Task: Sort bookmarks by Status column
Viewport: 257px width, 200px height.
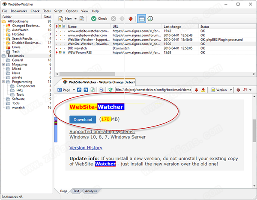Action: (x=227, y=26)
